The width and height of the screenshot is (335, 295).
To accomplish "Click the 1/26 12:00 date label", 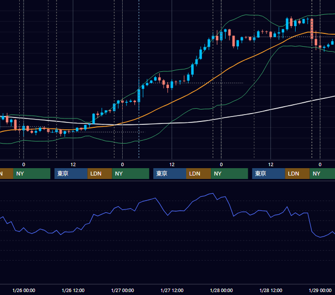I will pyautogui.click(x=73, y=290).
